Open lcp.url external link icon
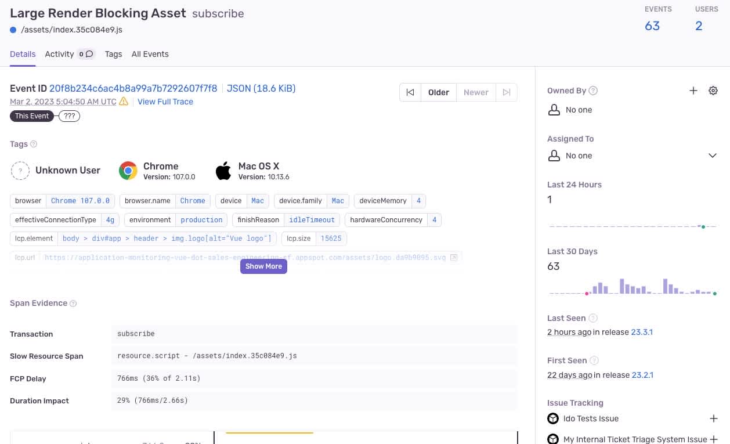730x444 pixels. (454, 257)
